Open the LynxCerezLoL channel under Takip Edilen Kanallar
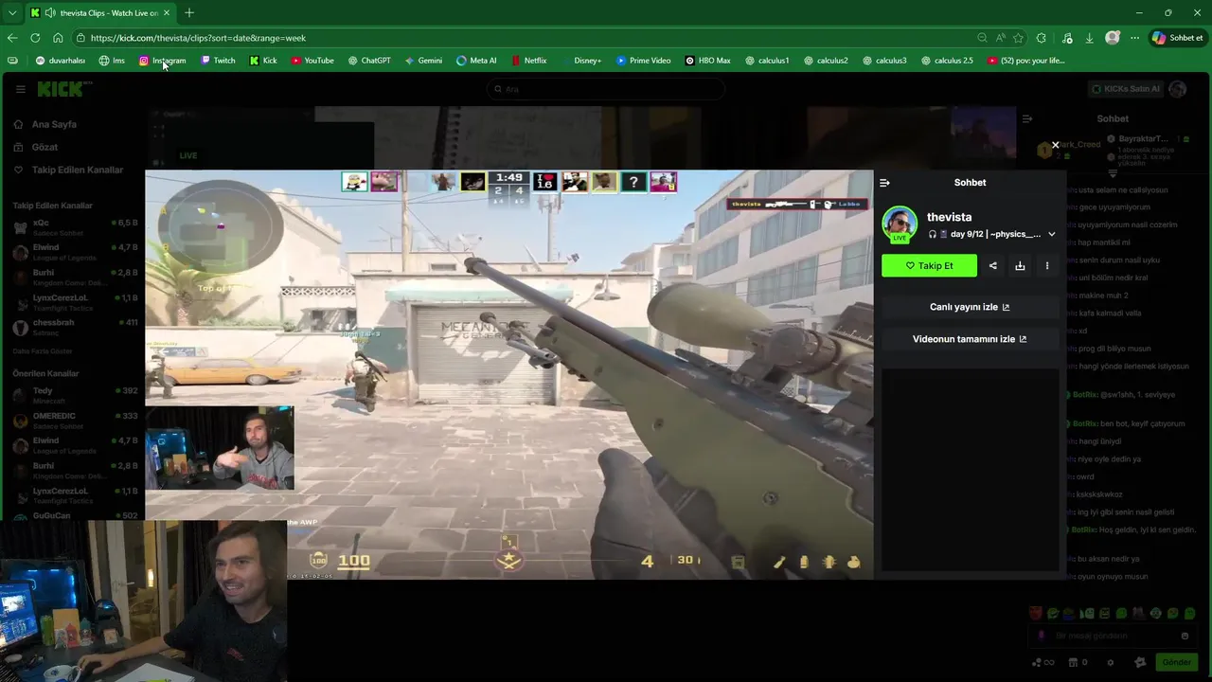 (x=74, y=302)
